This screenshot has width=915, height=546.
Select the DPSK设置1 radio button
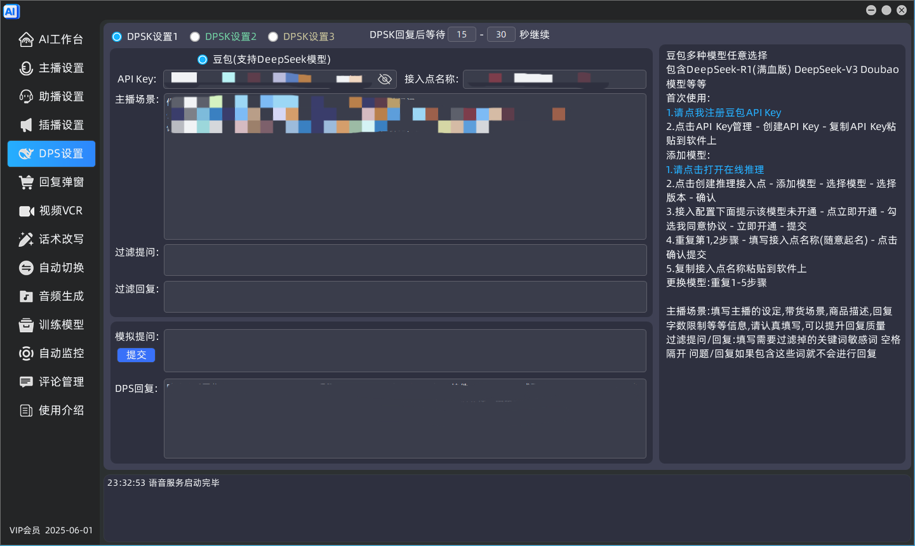click(x=117, y=37)
